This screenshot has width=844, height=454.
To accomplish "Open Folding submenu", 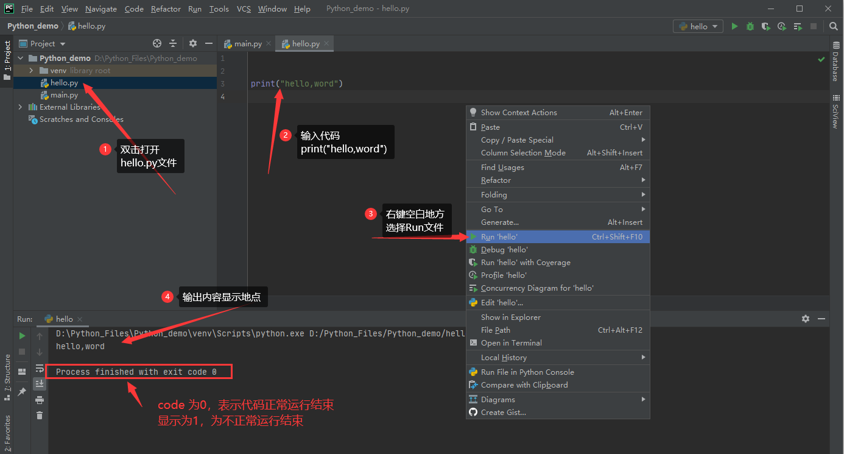I will (x=558, y=194).
